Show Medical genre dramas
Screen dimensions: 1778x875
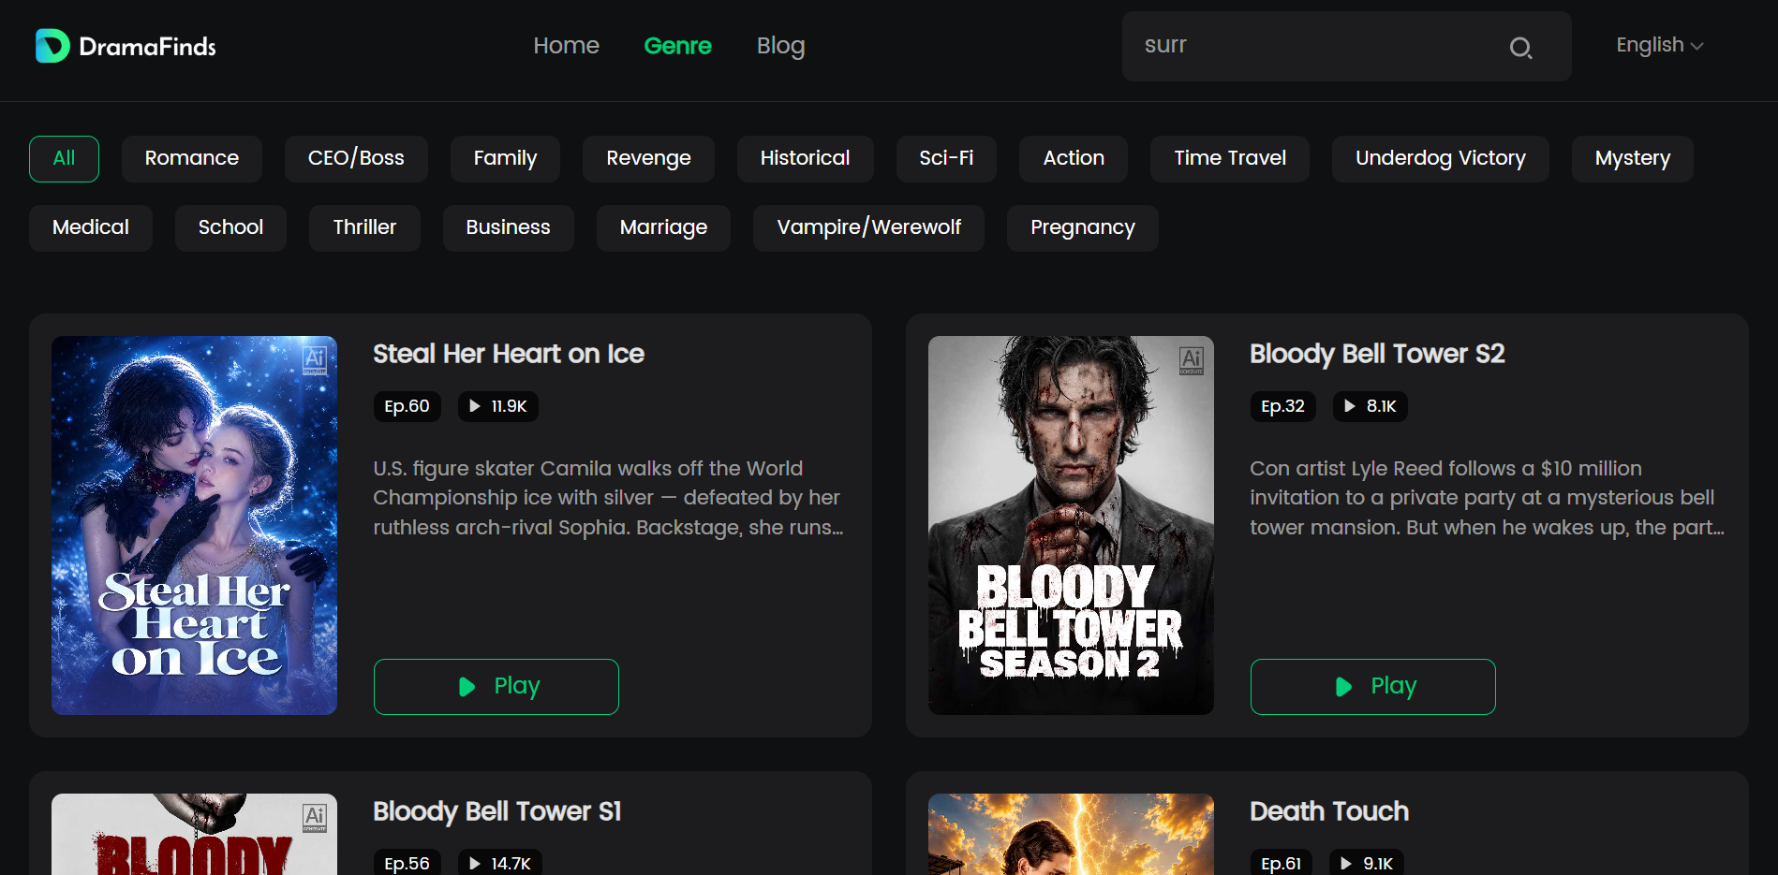(x=91, y=227)
